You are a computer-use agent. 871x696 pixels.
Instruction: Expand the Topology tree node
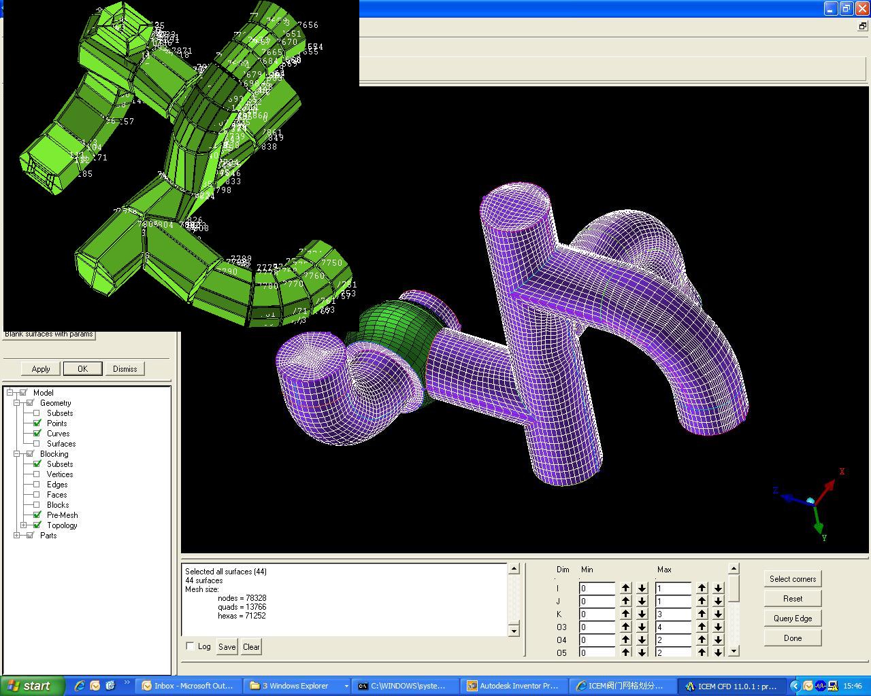point(23,525)
